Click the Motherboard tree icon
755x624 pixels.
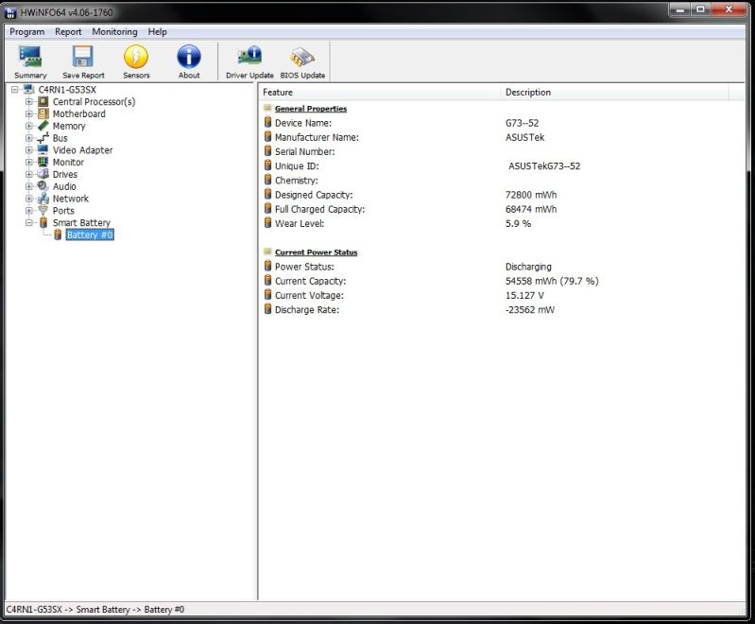pos(43,113)
